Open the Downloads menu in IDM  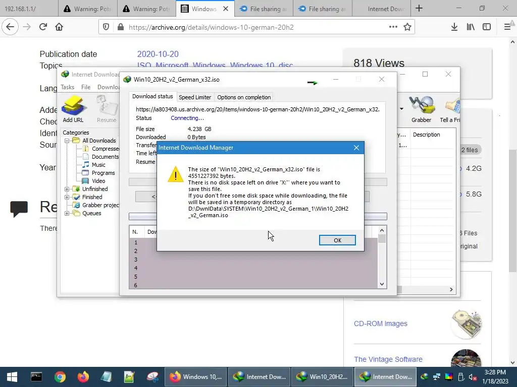click(x=108, y=87)
